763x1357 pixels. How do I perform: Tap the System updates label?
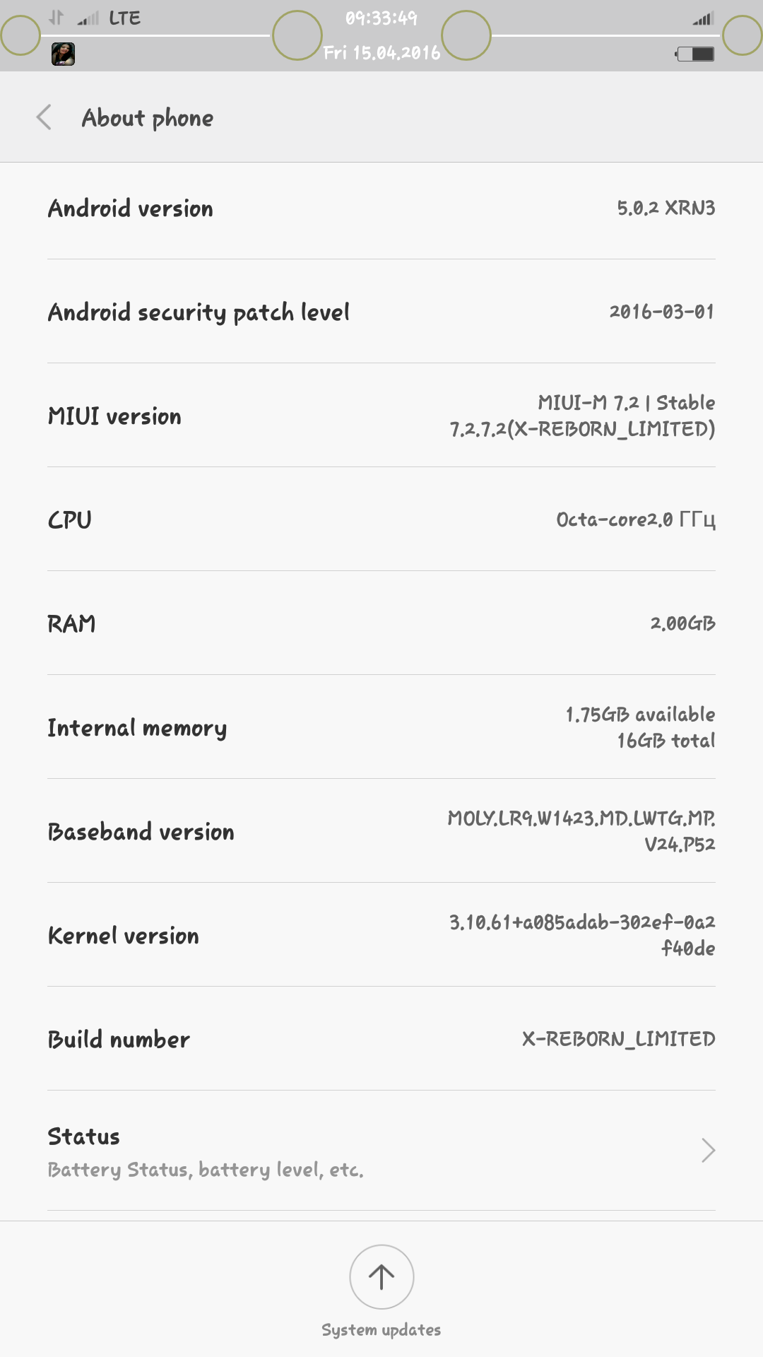[381, 1329]
